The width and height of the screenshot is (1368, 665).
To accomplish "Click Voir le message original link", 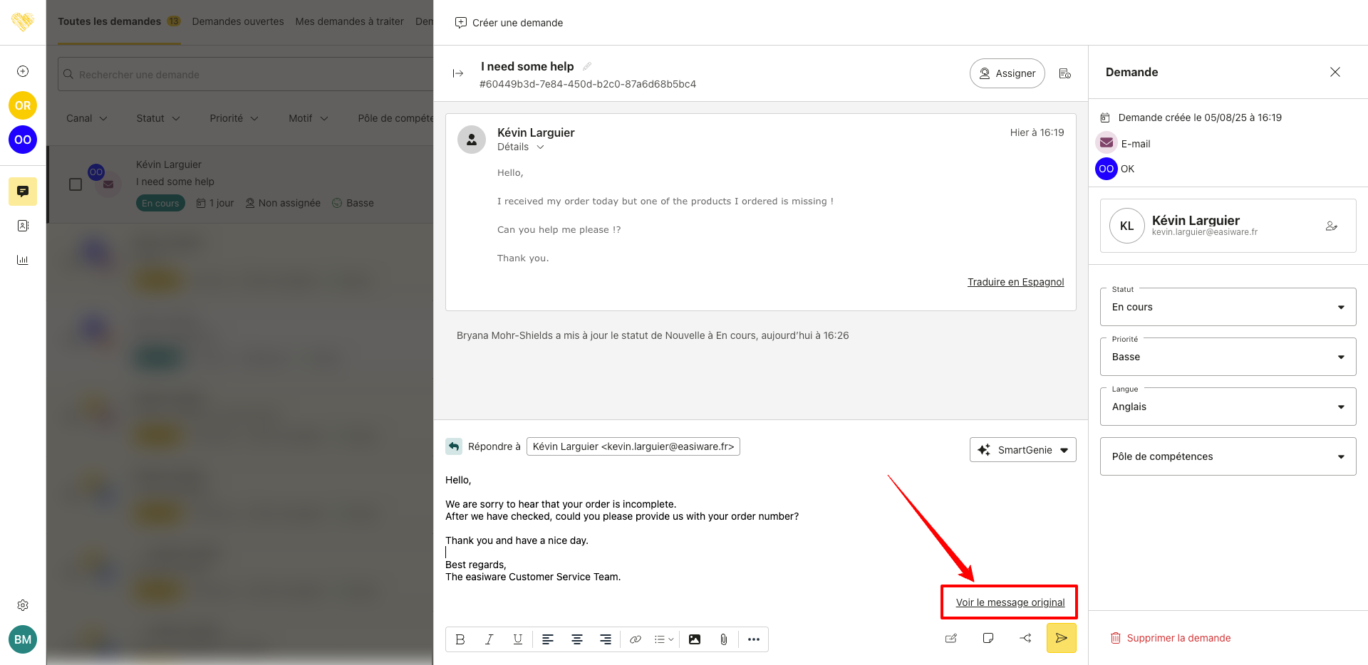I will point(1010,602).
